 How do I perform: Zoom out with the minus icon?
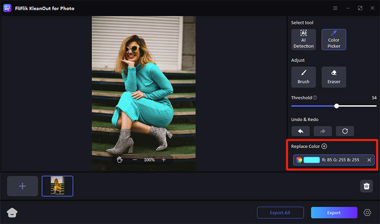point(135,160)
